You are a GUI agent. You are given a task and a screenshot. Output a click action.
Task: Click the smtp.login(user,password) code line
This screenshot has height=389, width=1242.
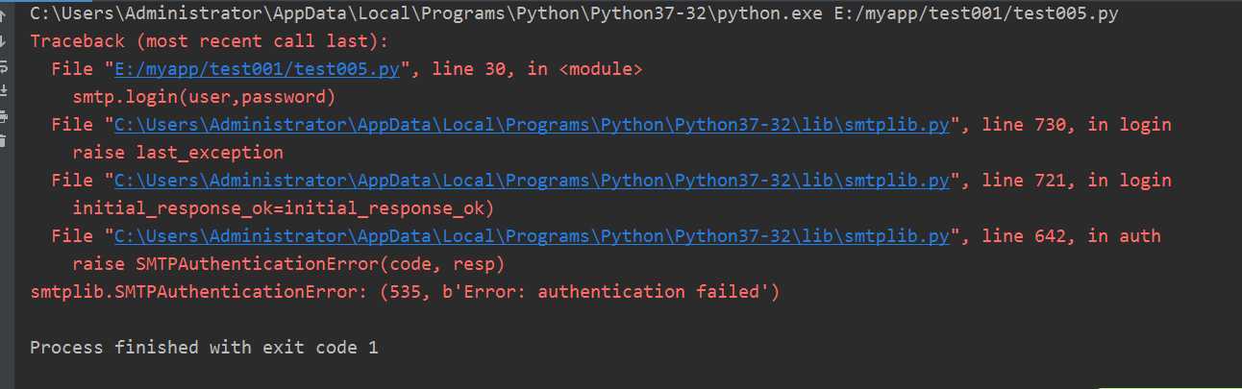tap(204, 98)
